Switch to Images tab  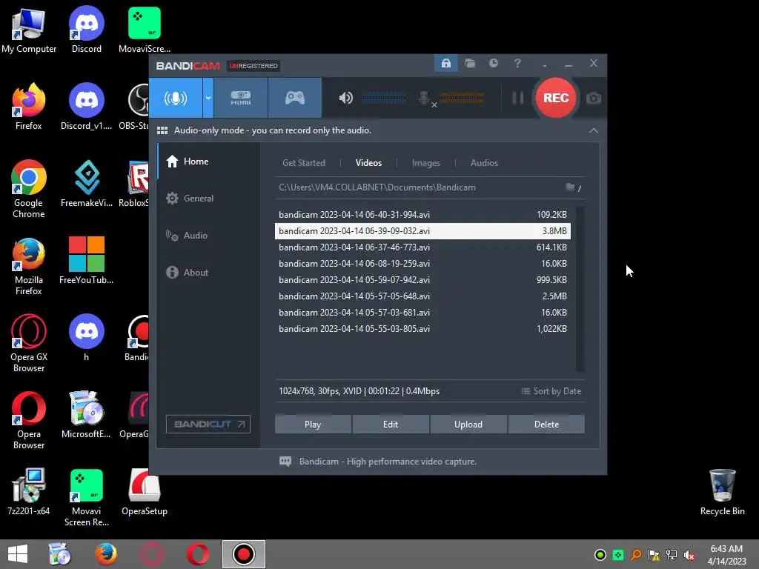point(426,163)
